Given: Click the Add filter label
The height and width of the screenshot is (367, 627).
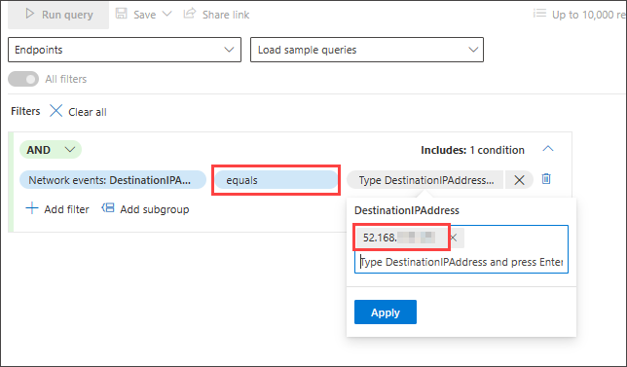Looking at the screenshot, I should coord(66,209).
